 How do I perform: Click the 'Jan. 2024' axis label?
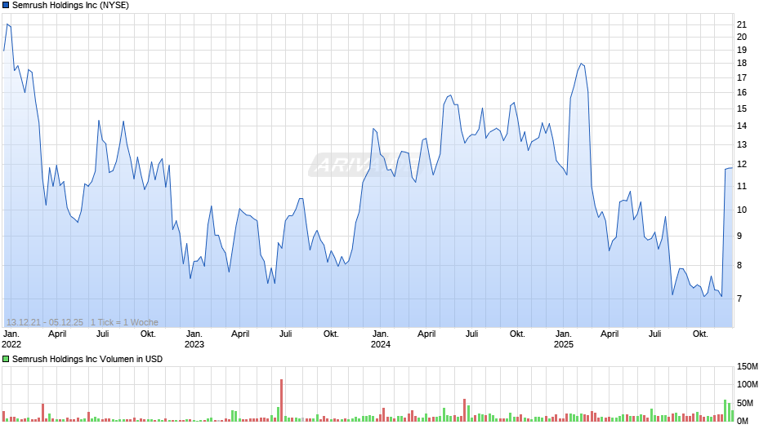pos(381,339)
